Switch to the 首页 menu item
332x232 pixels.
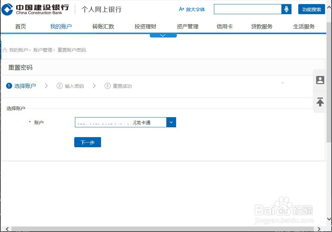(x=20, y=26)
